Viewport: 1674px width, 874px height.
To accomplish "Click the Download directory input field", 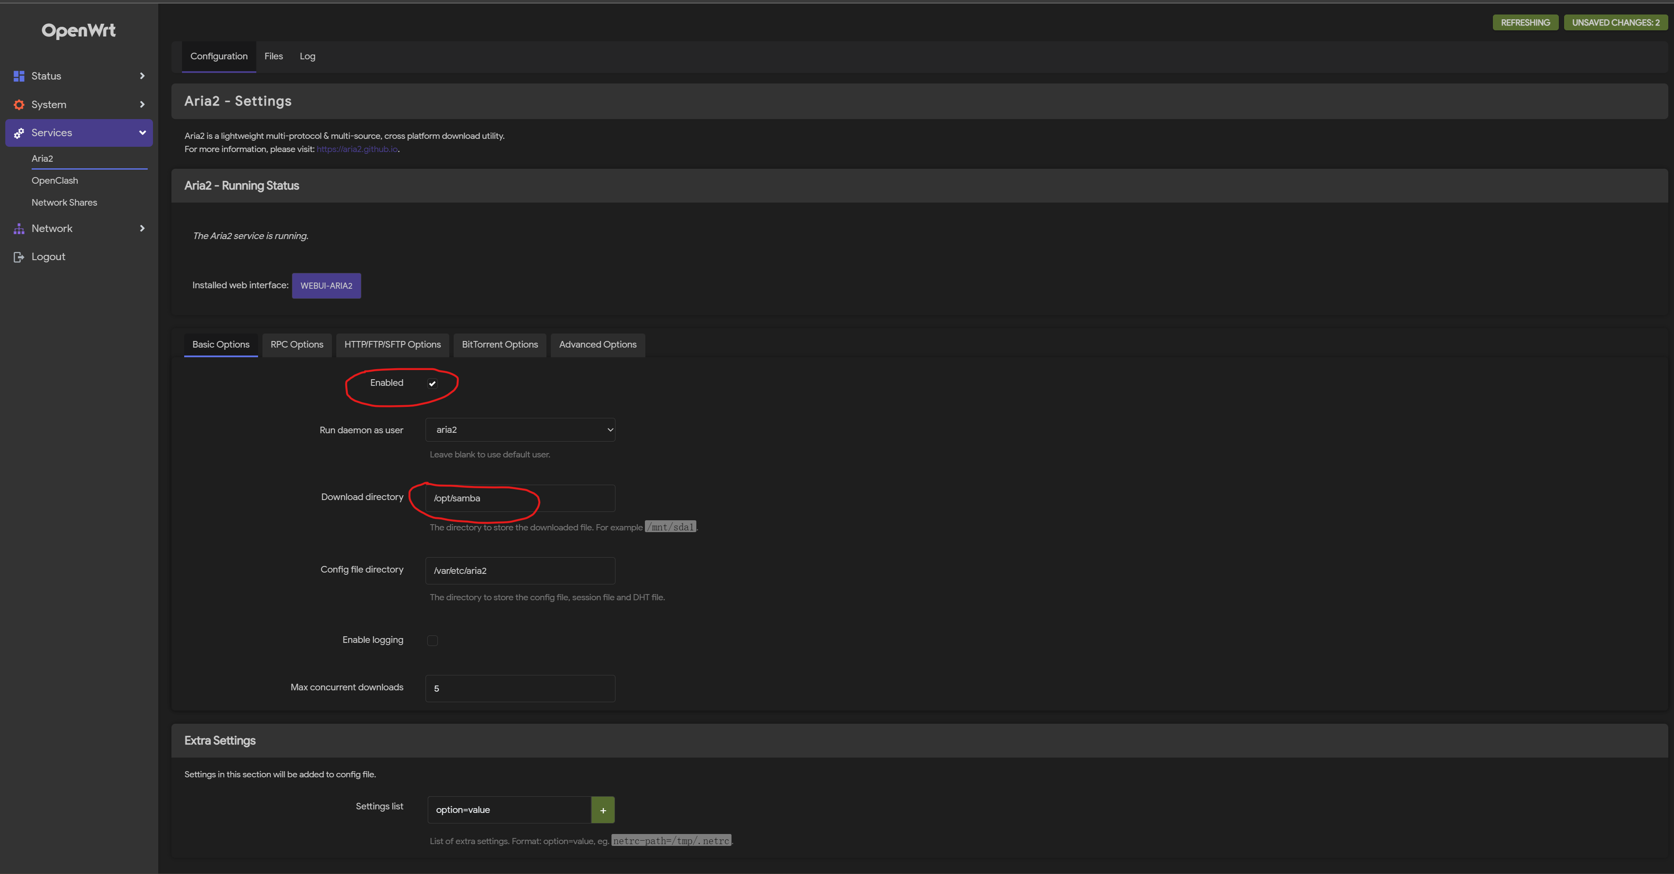I will pyautogui.click(x=520, y=498).
